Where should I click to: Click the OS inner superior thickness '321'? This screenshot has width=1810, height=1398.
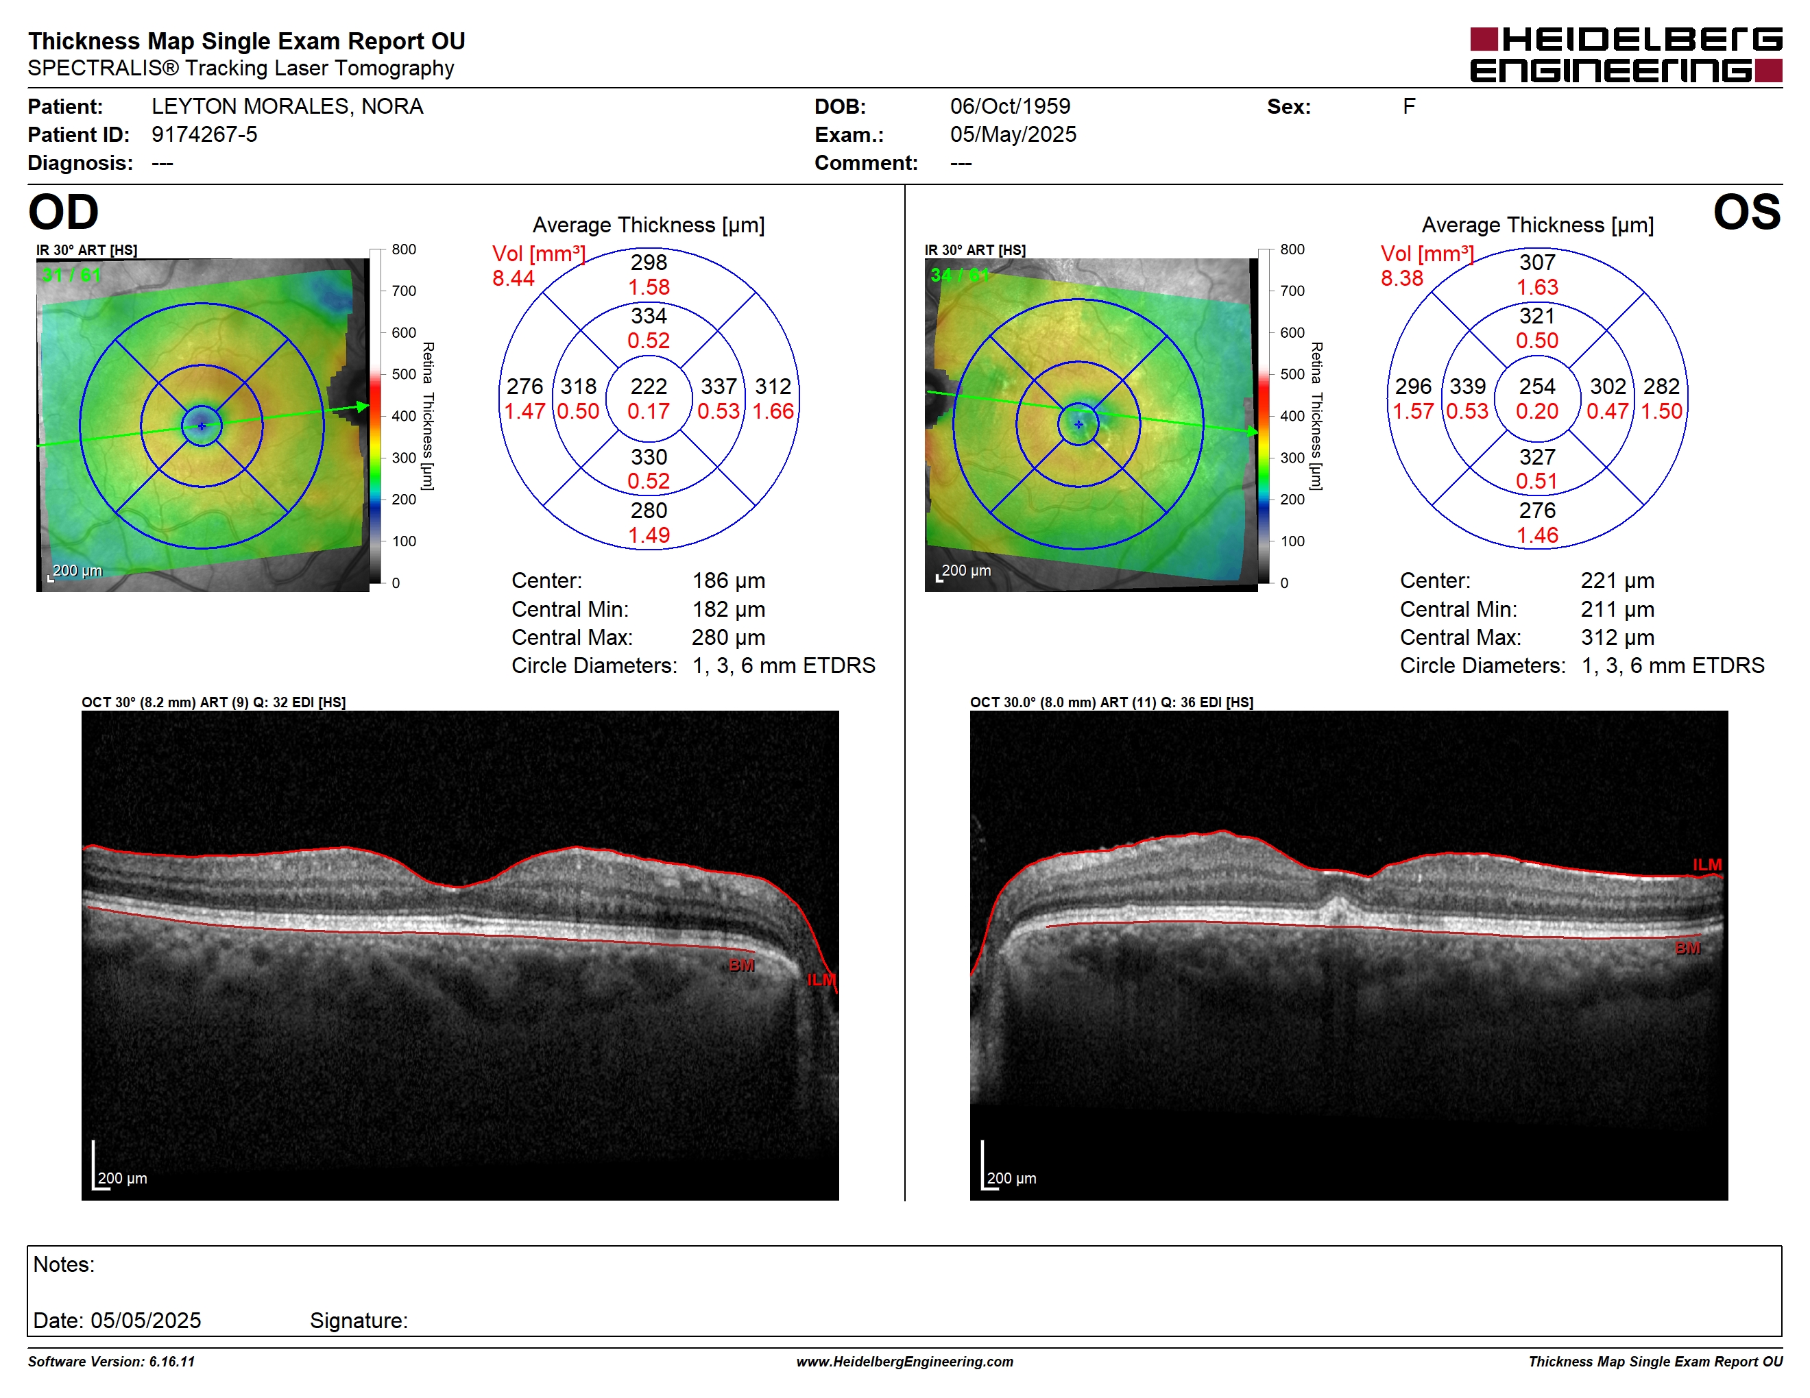1536,315
